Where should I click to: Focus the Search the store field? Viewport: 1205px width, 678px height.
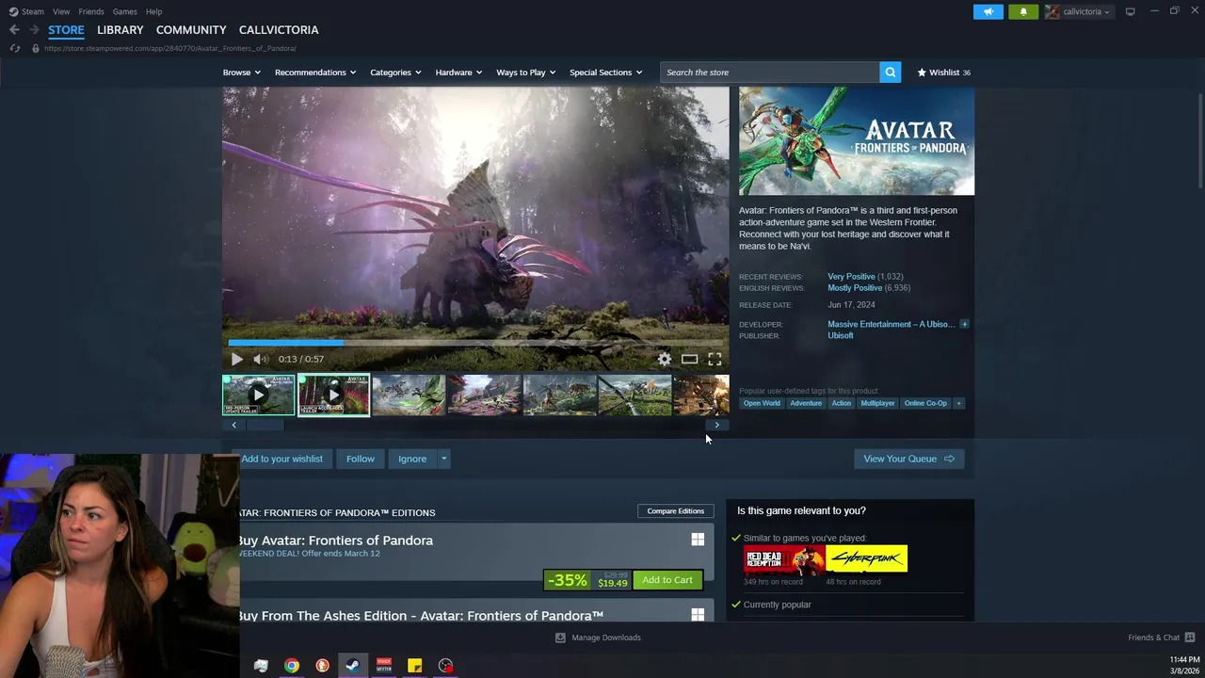(x=770, y=73)
